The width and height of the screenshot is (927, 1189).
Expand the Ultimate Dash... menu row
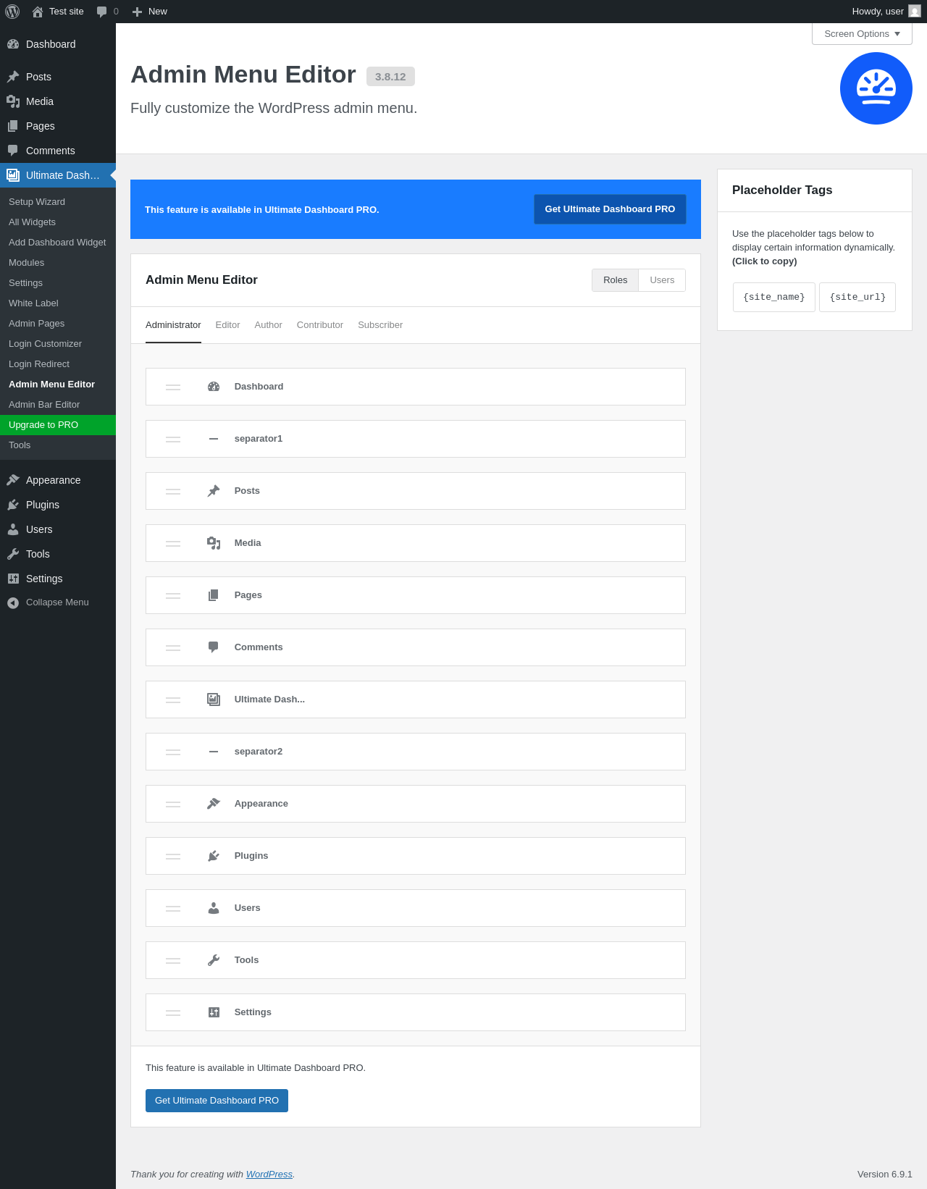(x=416, y=699)
